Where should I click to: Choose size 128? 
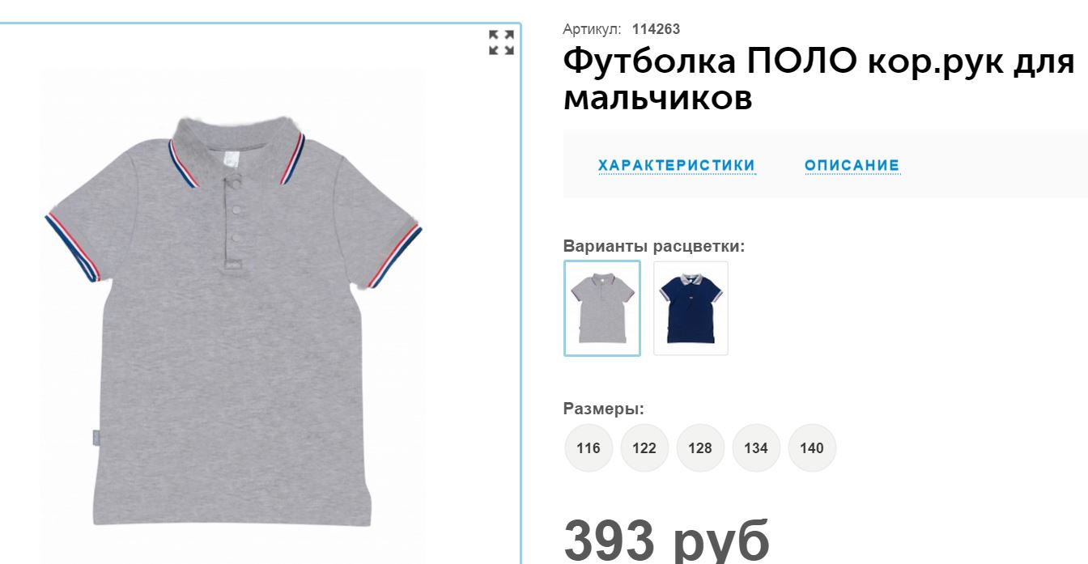700,447
